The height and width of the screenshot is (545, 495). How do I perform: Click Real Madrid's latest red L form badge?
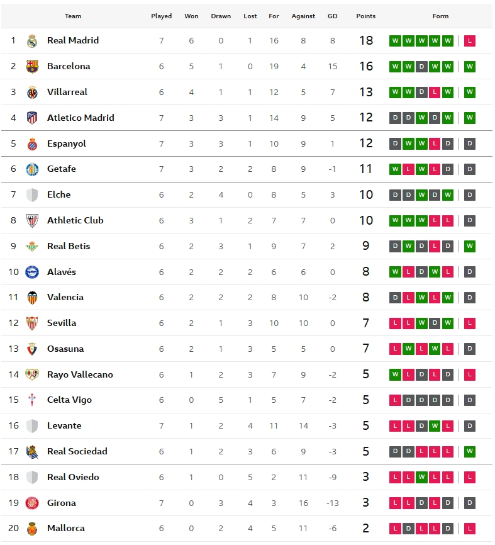pyautogui.click(x=470, y=41)
